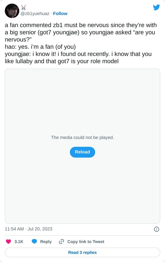The image size is (165, 262).
Task: Follow the @zb1yuehuaz account
Action: (x=60, y=14)
